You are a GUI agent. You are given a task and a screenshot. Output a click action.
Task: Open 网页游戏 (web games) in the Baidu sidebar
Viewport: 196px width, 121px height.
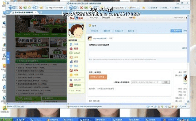pyautogui.click(x=75, y=85)
